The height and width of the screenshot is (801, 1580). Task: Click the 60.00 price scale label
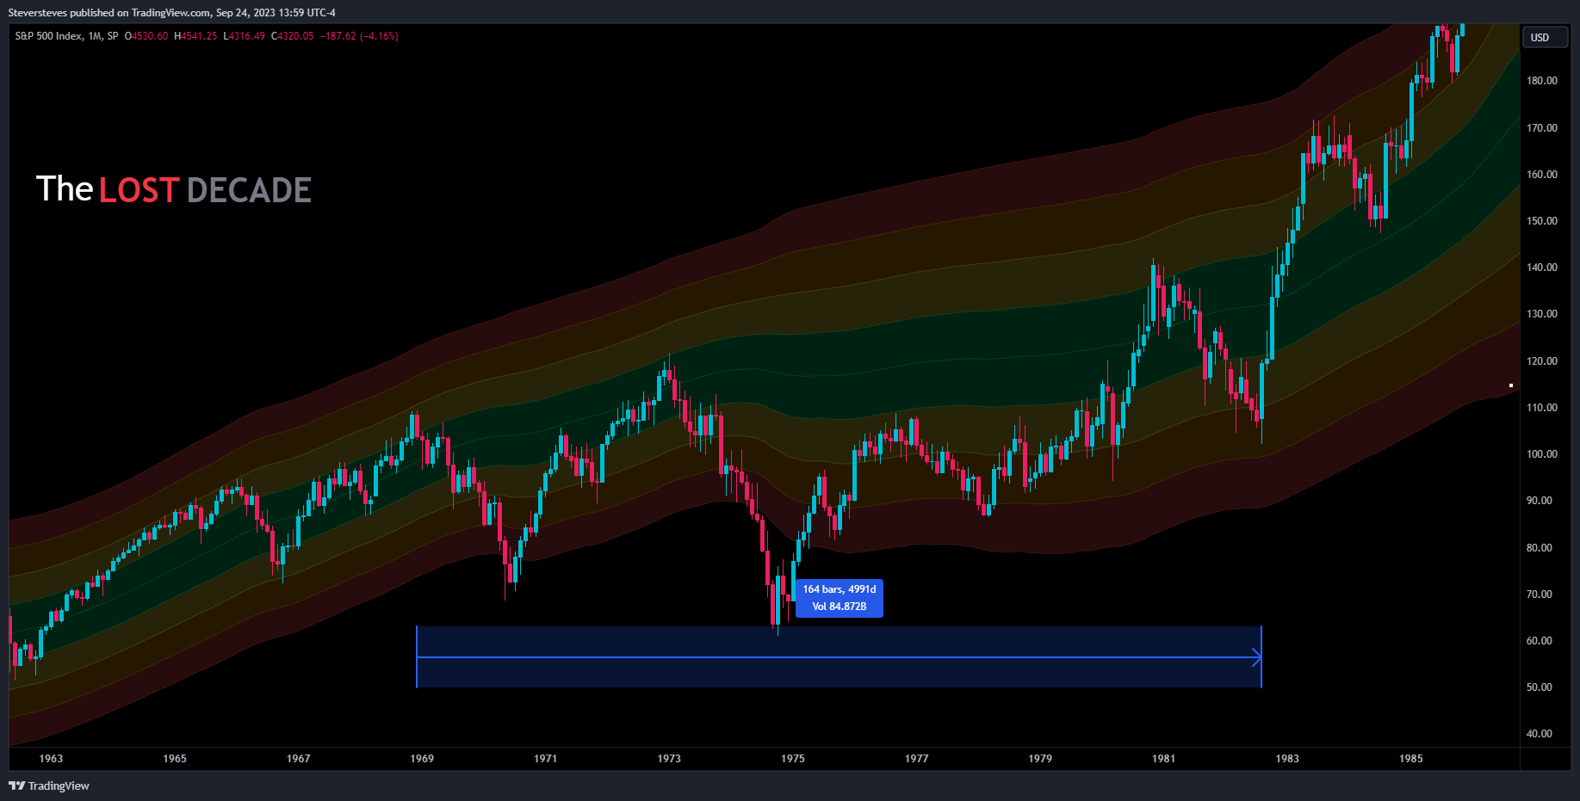coord(1540,641)
